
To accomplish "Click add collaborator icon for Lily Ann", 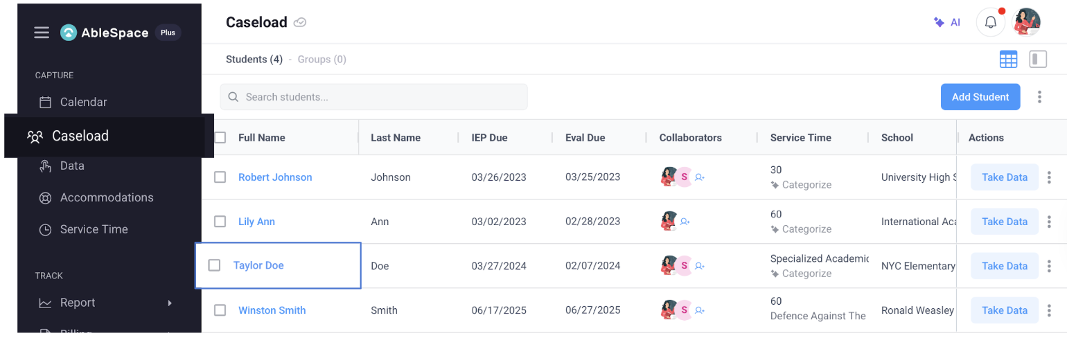I will pos(685,222).
